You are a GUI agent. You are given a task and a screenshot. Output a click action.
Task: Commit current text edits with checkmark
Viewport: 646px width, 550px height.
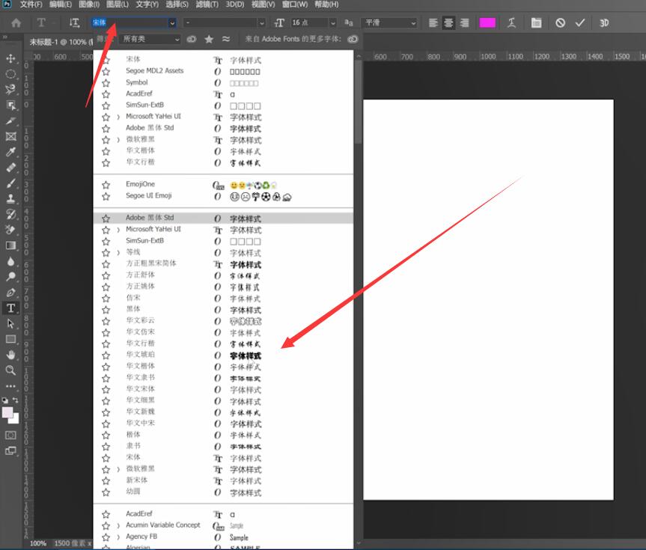(579, 22)
